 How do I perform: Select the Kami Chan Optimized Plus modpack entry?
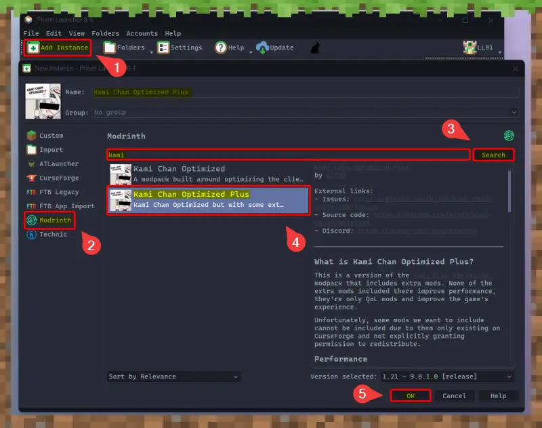[x=203, y=199]
